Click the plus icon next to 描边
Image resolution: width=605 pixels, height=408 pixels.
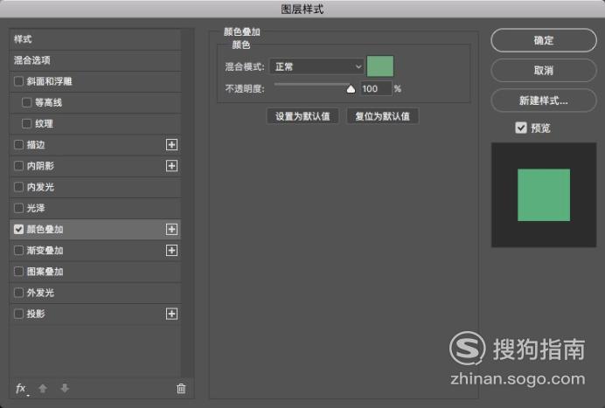(x=171, y=145)
